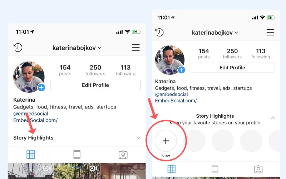Image resolution: width=286 pixels, height=179 pixels.
Task: View 113 following list in right screenshot
Action: click(261, 54)
